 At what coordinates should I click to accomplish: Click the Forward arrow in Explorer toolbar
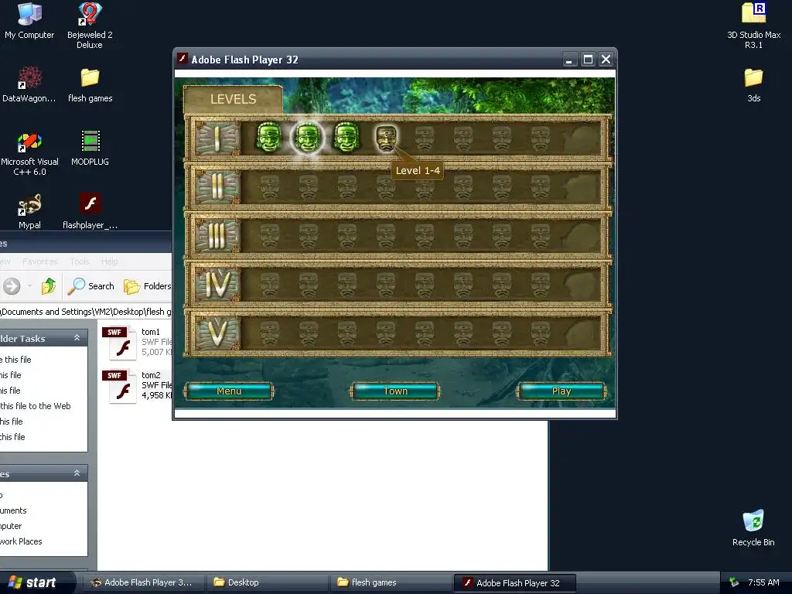click(12, 286)
